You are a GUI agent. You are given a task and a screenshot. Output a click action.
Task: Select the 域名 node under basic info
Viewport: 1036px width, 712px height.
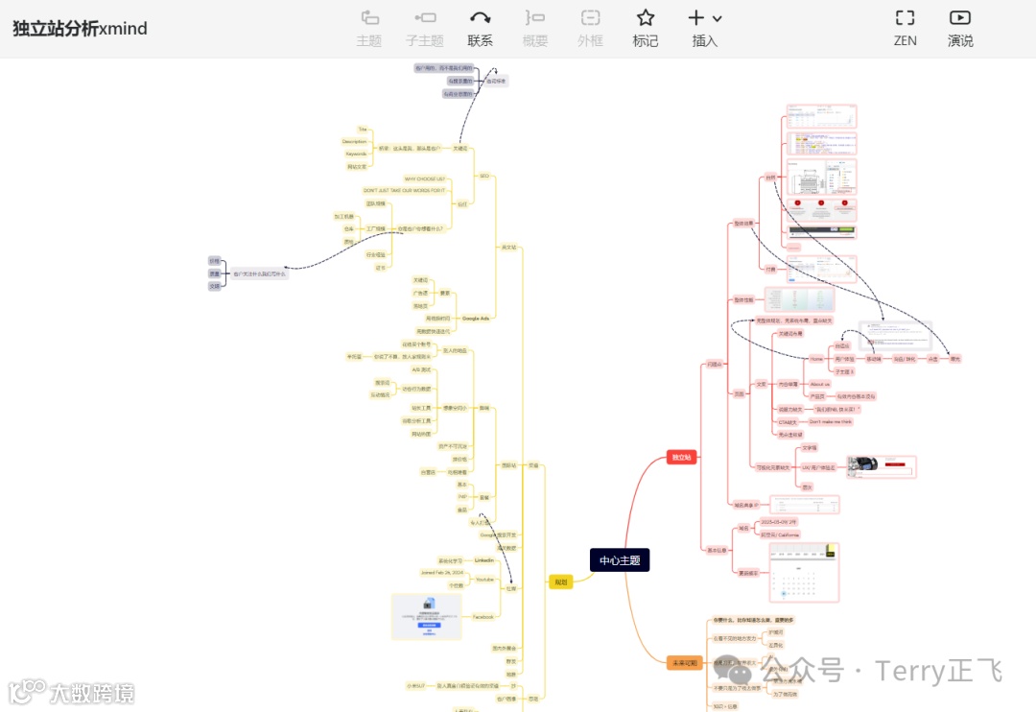click(744, 528)
